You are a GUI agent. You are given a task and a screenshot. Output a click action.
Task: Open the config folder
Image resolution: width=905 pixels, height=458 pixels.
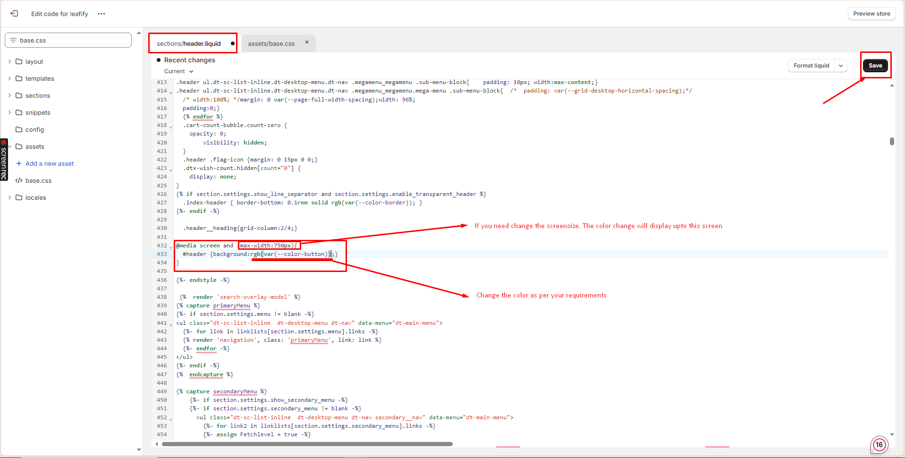coord(34,129)
